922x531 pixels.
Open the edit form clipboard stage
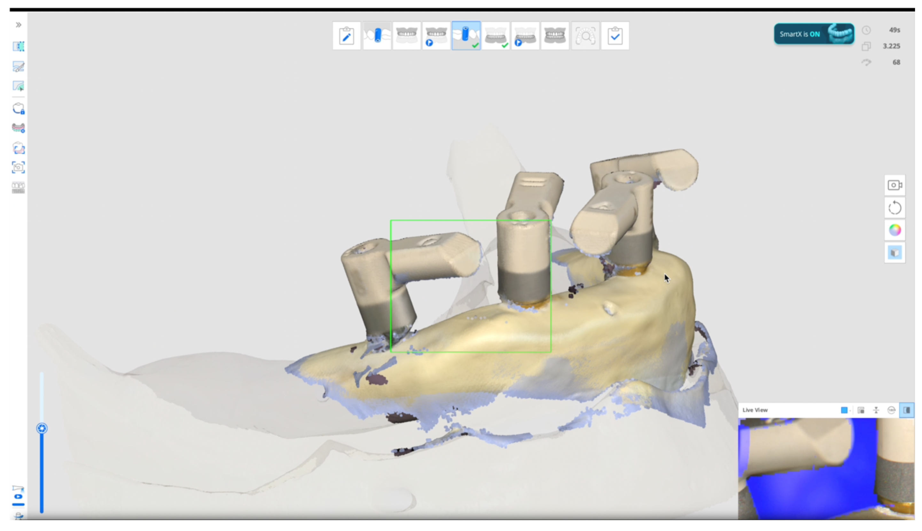[346, 36]
